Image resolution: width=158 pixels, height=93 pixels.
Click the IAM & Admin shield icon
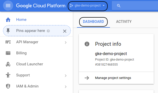(8, 86)
